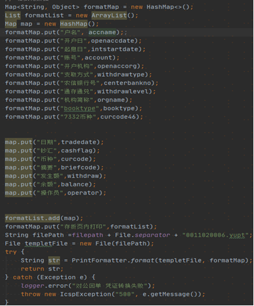Screen dimensions: 254x306
Task: Click the centerbankno variable
Action: (x=127, y=83)
